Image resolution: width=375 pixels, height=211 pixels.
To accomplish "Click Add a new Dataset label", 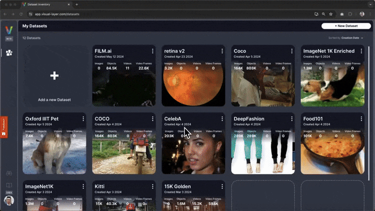I will pyautogui.click(x=54, y=100).
